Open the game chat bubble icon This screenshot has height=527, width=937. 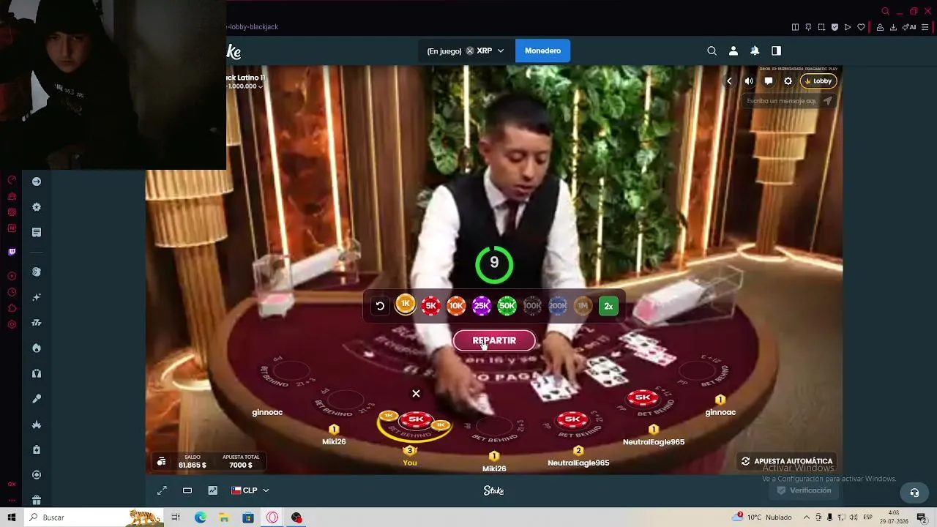coord(768,81)
